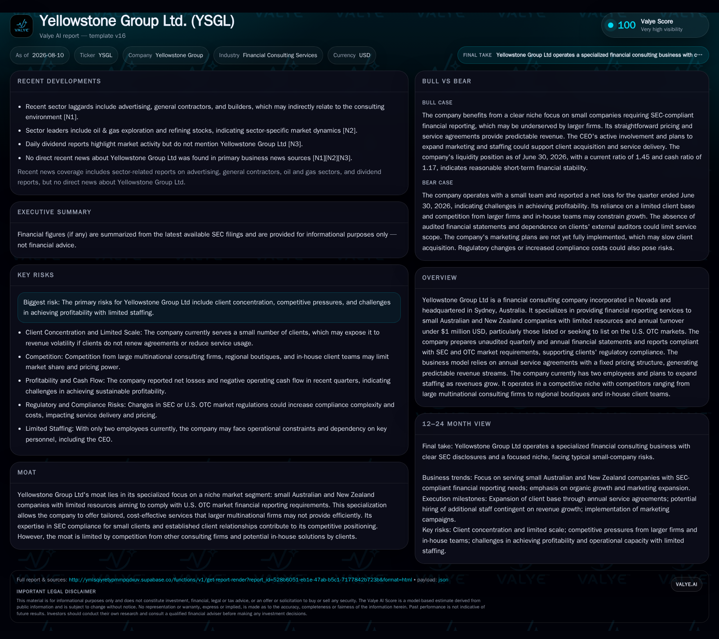The height and width of the screenshot is (639, 719).
Task: Click the Bull Case subheading
Action: click(x=437, y=103)
